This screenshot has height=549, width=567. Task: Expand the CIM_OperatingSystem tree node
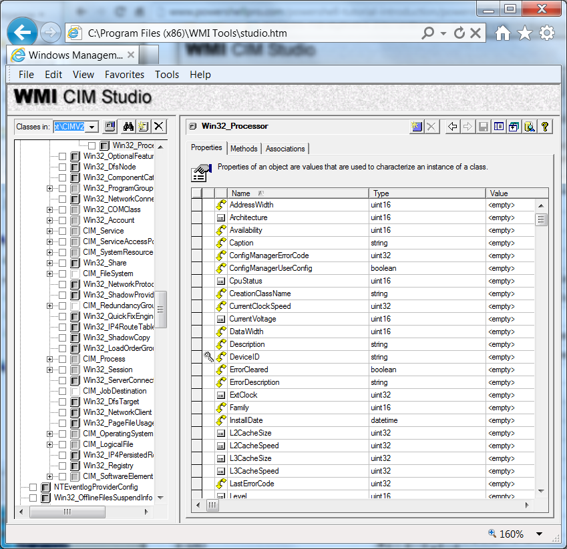coord(50,434)
